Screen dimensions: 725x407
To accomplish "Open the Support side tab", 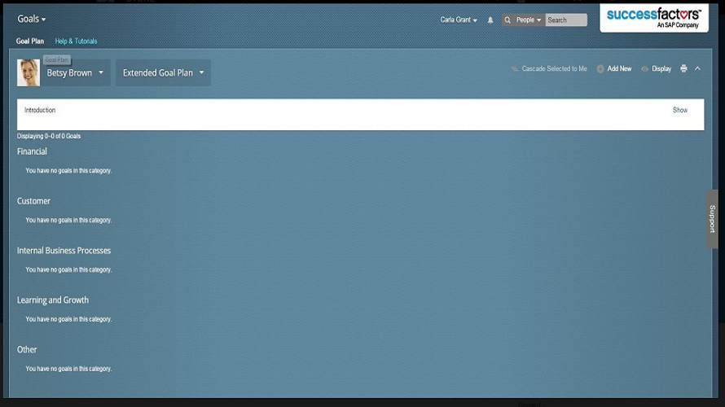I will 711,219.
